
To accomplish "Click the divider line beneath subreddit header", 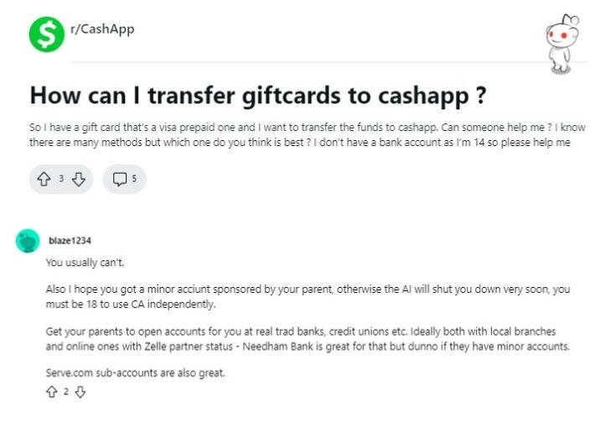I will tap(329, 61).
